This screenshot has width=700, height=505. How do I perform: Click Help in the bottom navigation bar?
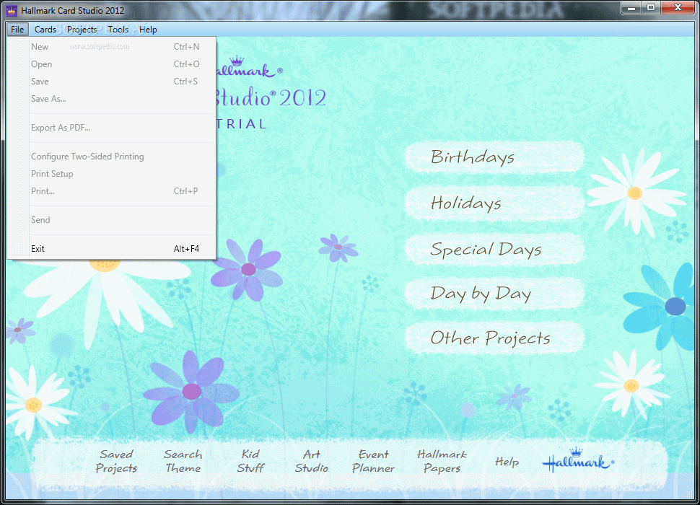click(507, 462)
